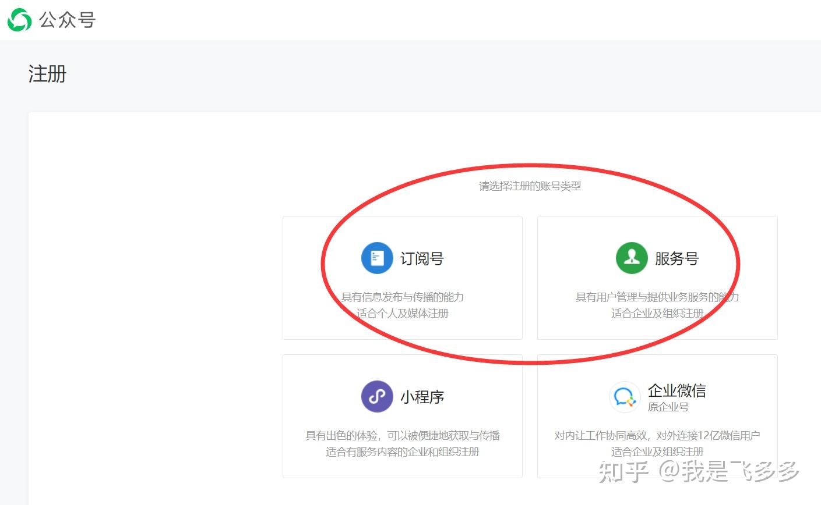This screenshot has height=505, width=821.
Task: Click 具有信息发布与传播的能力 description
Action: pyautogui.click(x=403, y=297)
